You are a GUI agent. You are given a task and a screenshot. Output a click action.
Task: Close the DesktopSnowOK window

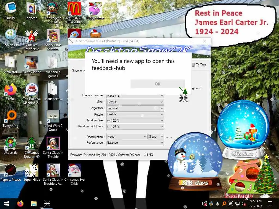pos(205,41)
